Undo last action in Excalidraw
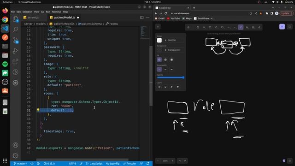The width and height of the screenshot is (295, 166). pyautogui.click(x=180, y=161)
